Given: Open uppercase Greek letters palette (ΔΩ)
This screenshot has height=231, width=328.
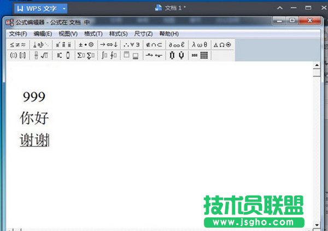Looking at the screenshot, I should 222,45.
